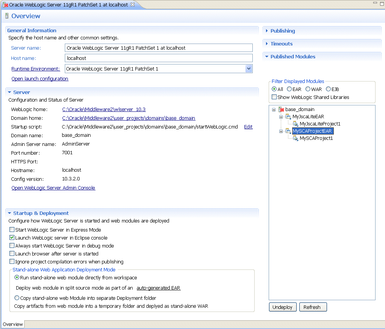Open the Runtime Environment link
385x329 pixels.
36,69
